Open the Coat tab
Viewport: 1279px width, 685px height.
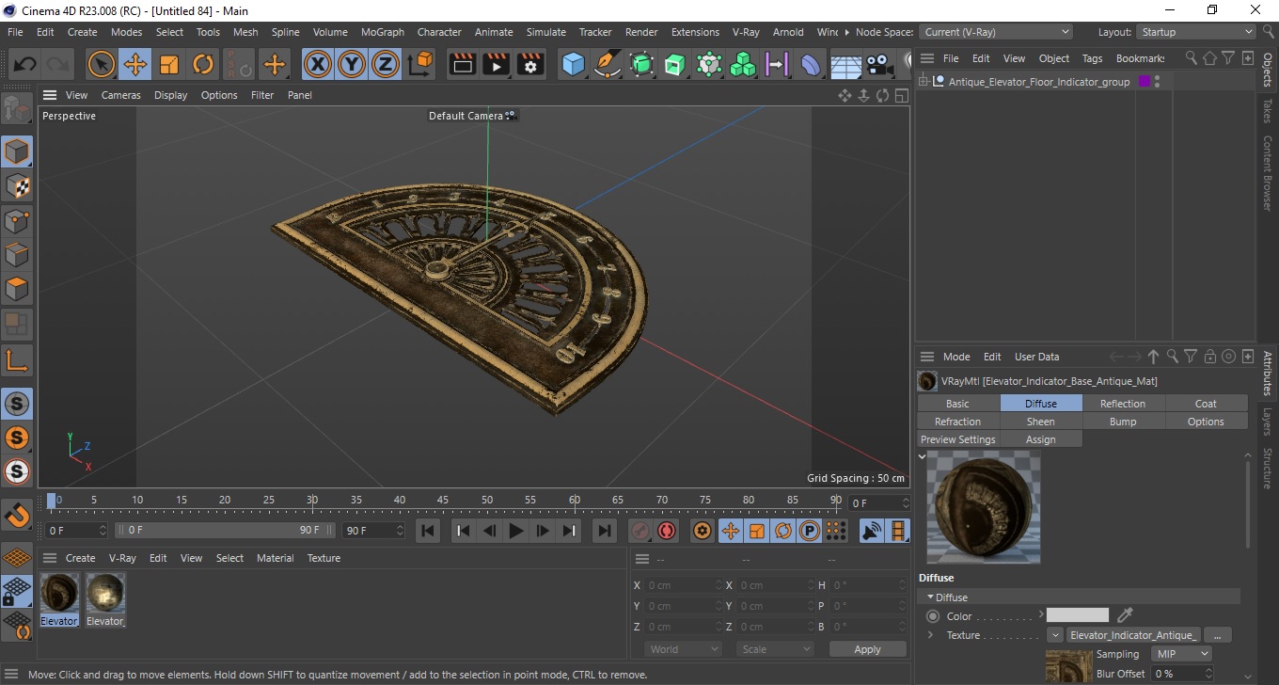[1206, 404]
